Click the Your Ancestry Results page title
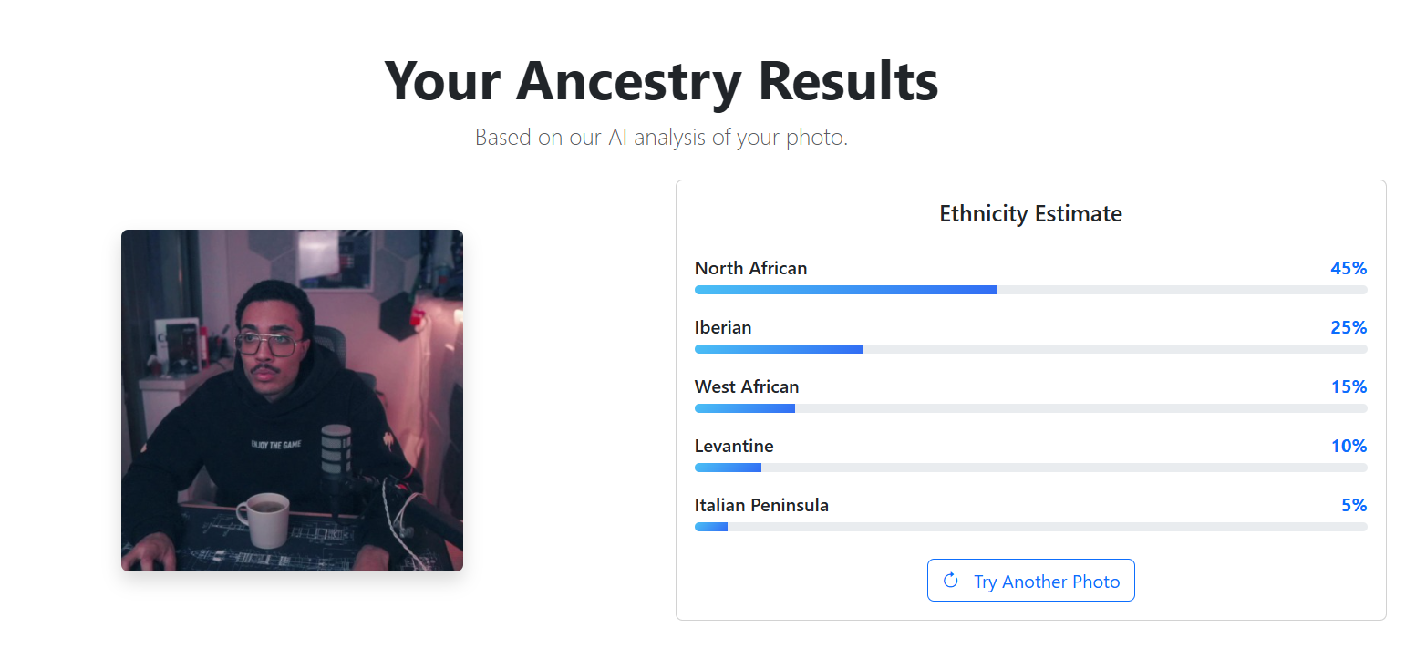The image size is (1416, 669). pyautogui.click(x=661, y=80)
